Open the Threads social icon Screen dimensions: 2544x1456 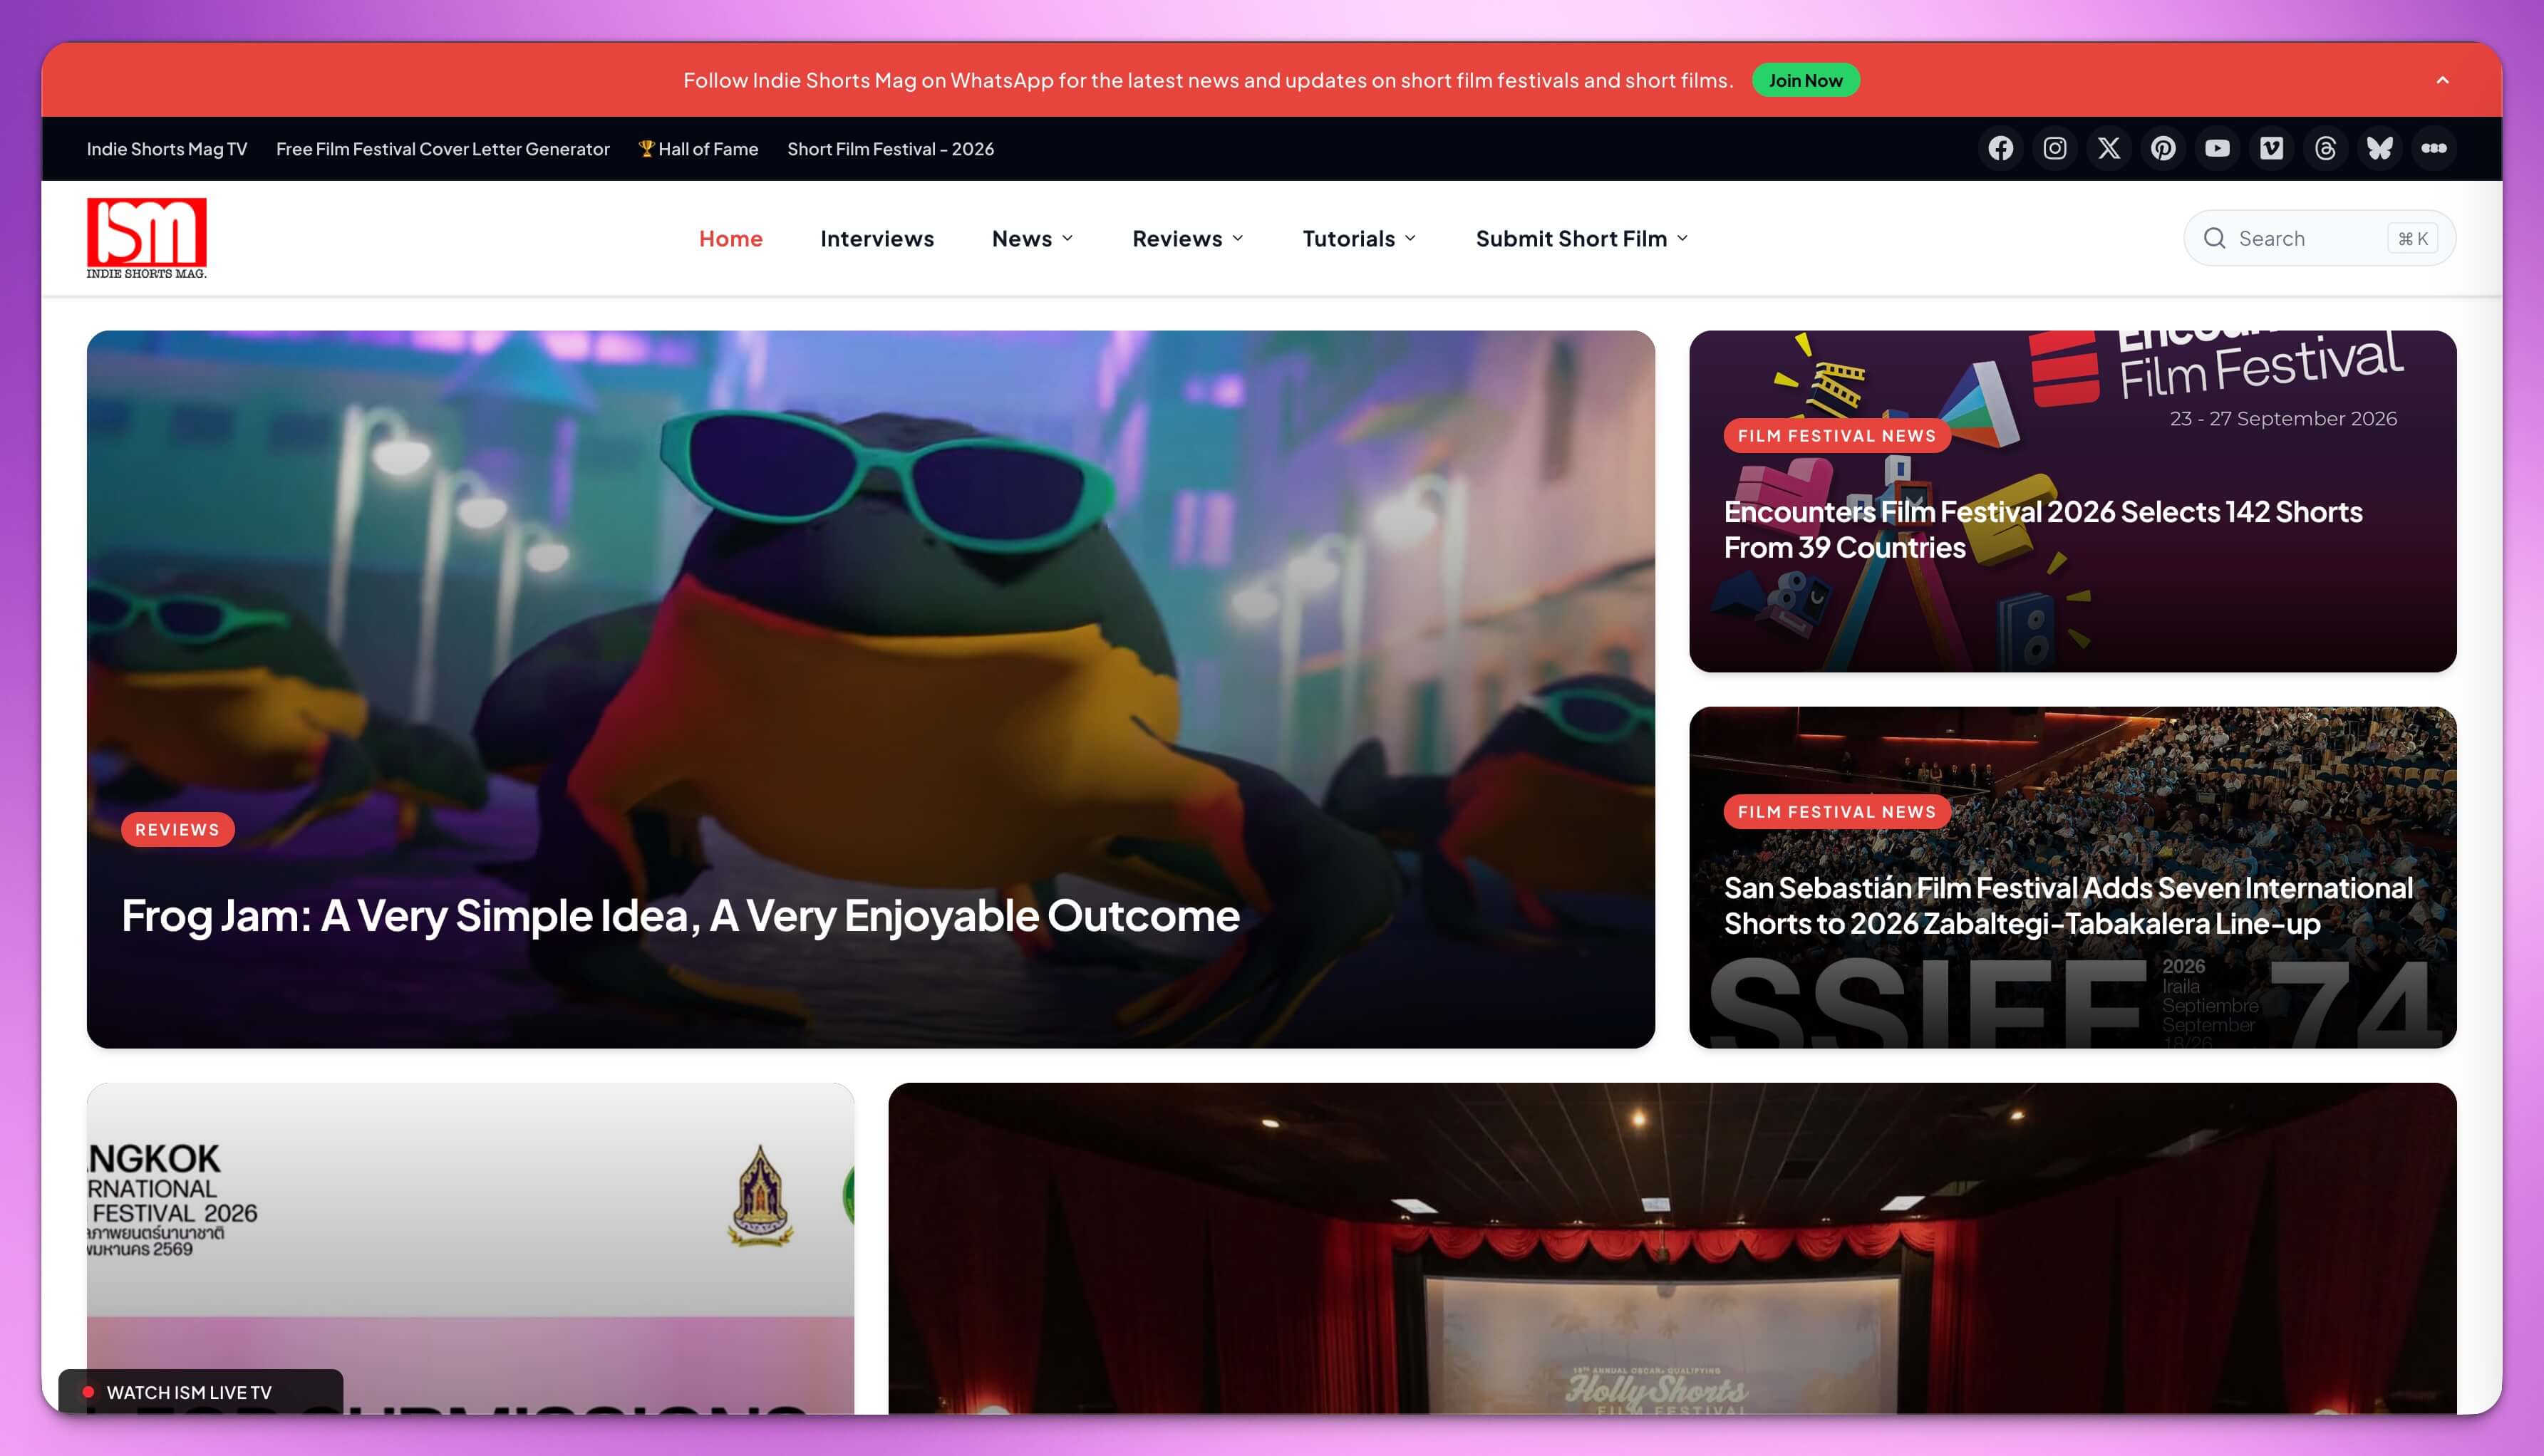[2325, 149]
